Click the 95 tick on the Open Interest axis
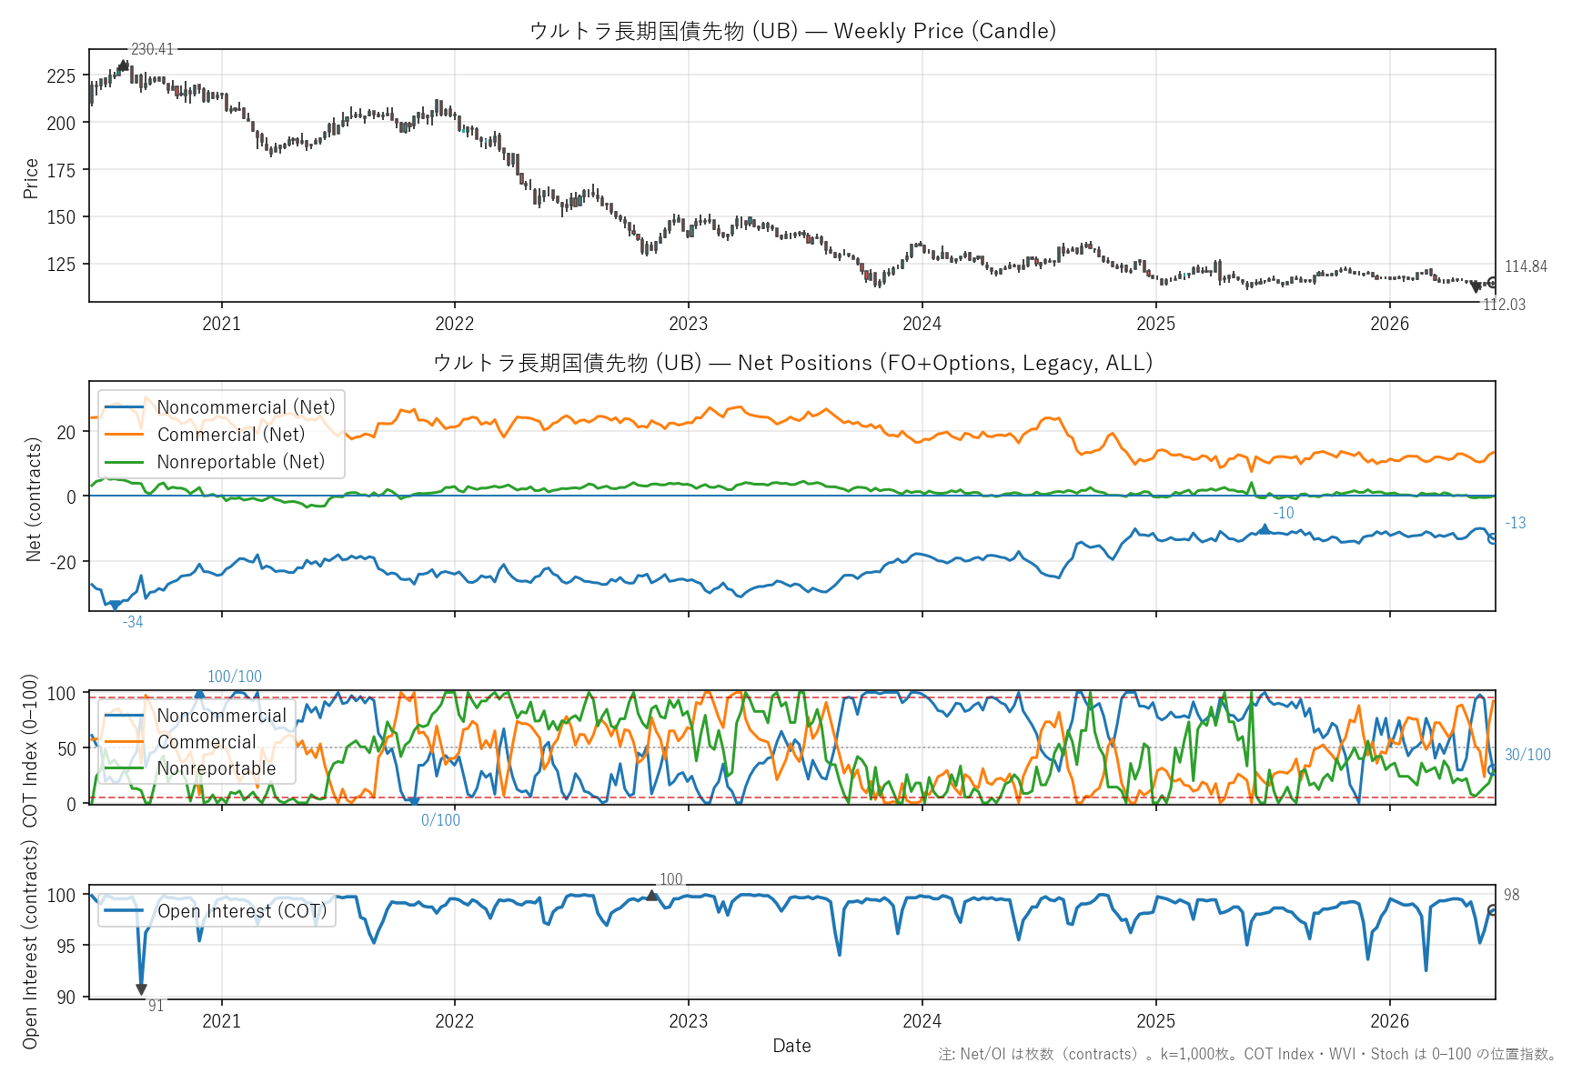The width and height of the screenshot is (1572, 1073). pyautogui.click(x=66, y=946)
